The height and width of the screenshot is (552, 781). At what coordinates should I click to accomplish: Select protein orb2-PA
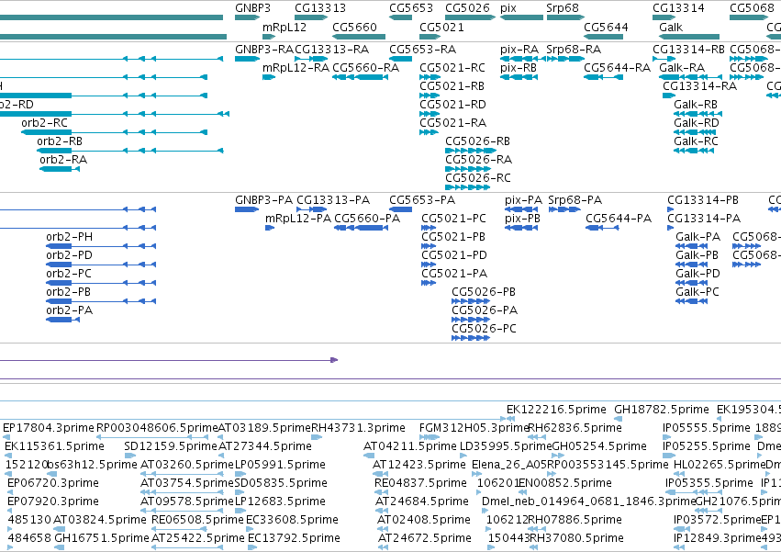[69, 310]
